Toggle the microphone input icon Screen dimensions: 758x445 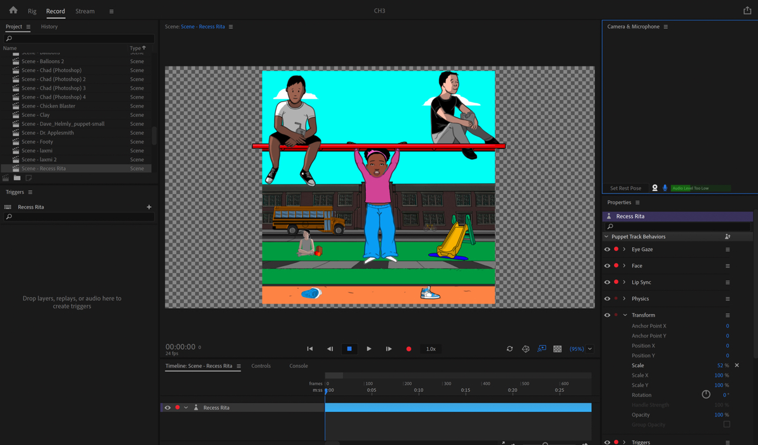[665, 188]
